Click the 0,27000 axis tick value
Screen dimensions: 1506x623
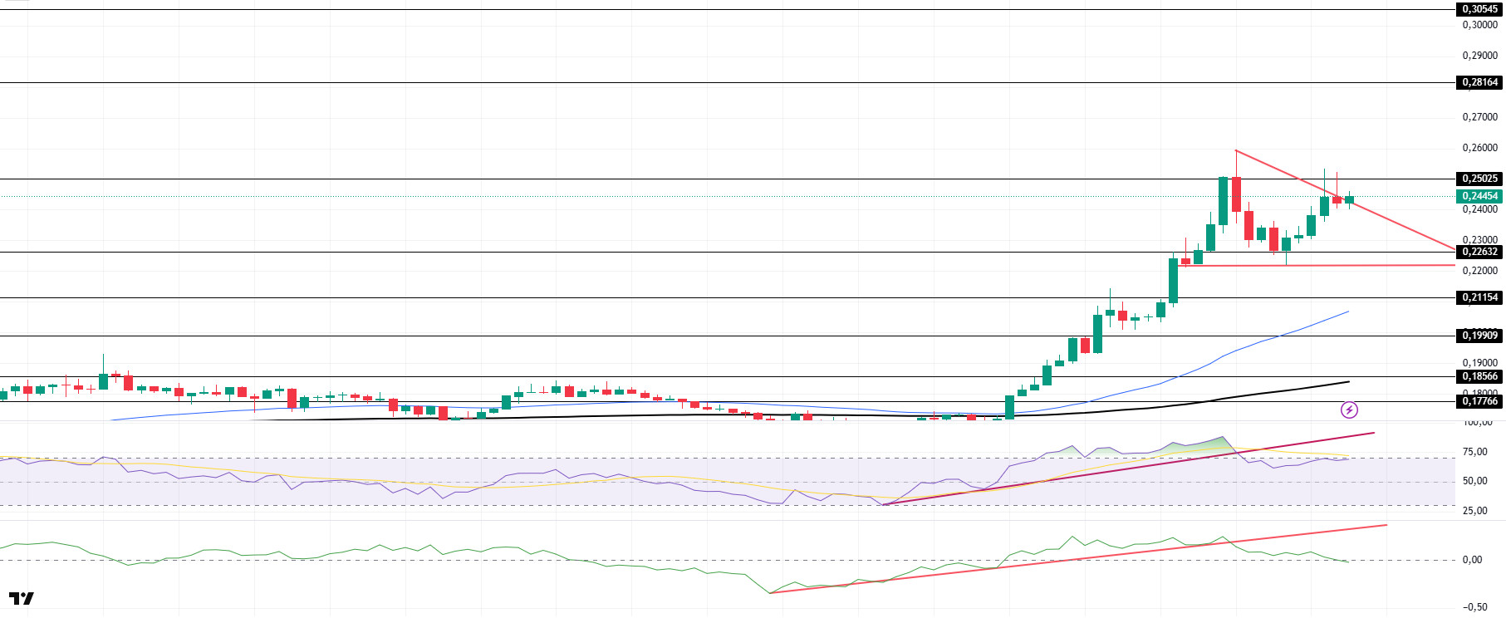(1480, 117)
